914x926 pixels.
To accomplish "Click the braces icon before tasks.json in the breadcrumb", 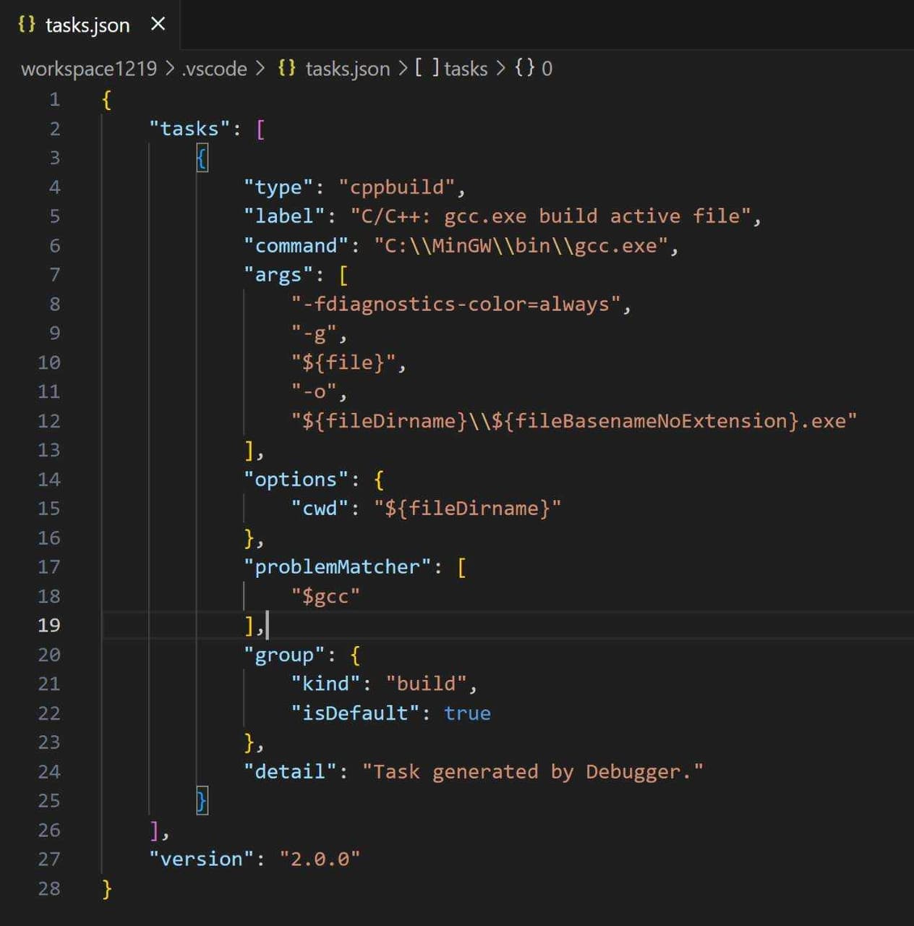I will pos(286,68).
